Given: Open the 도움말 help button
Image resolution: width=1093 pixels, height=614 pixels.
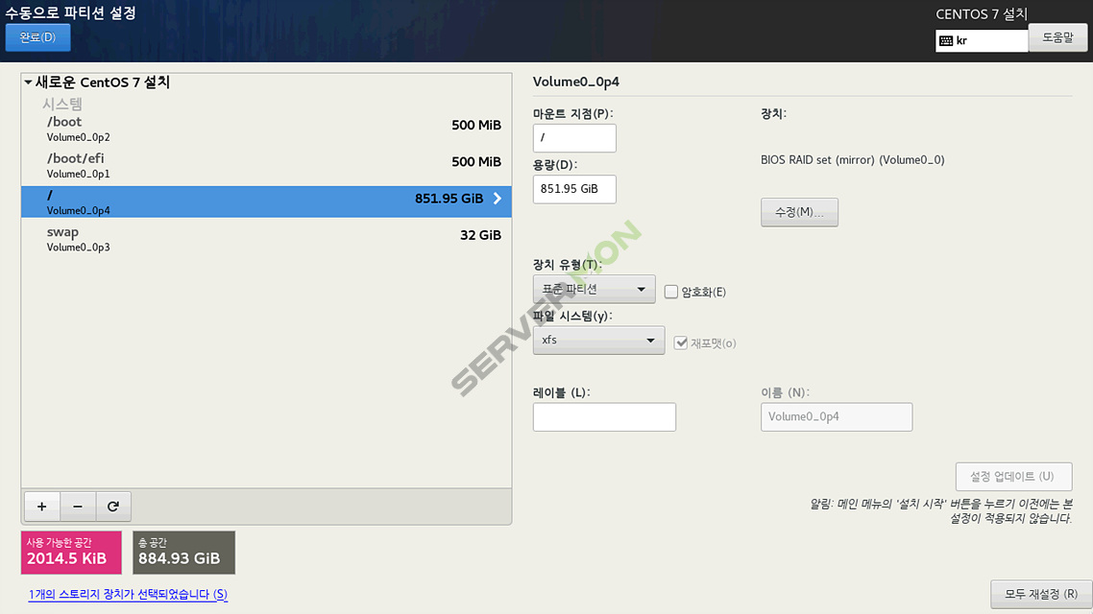Looking at the screenshot, I should pyautogui.click(x=1057, y=37).
